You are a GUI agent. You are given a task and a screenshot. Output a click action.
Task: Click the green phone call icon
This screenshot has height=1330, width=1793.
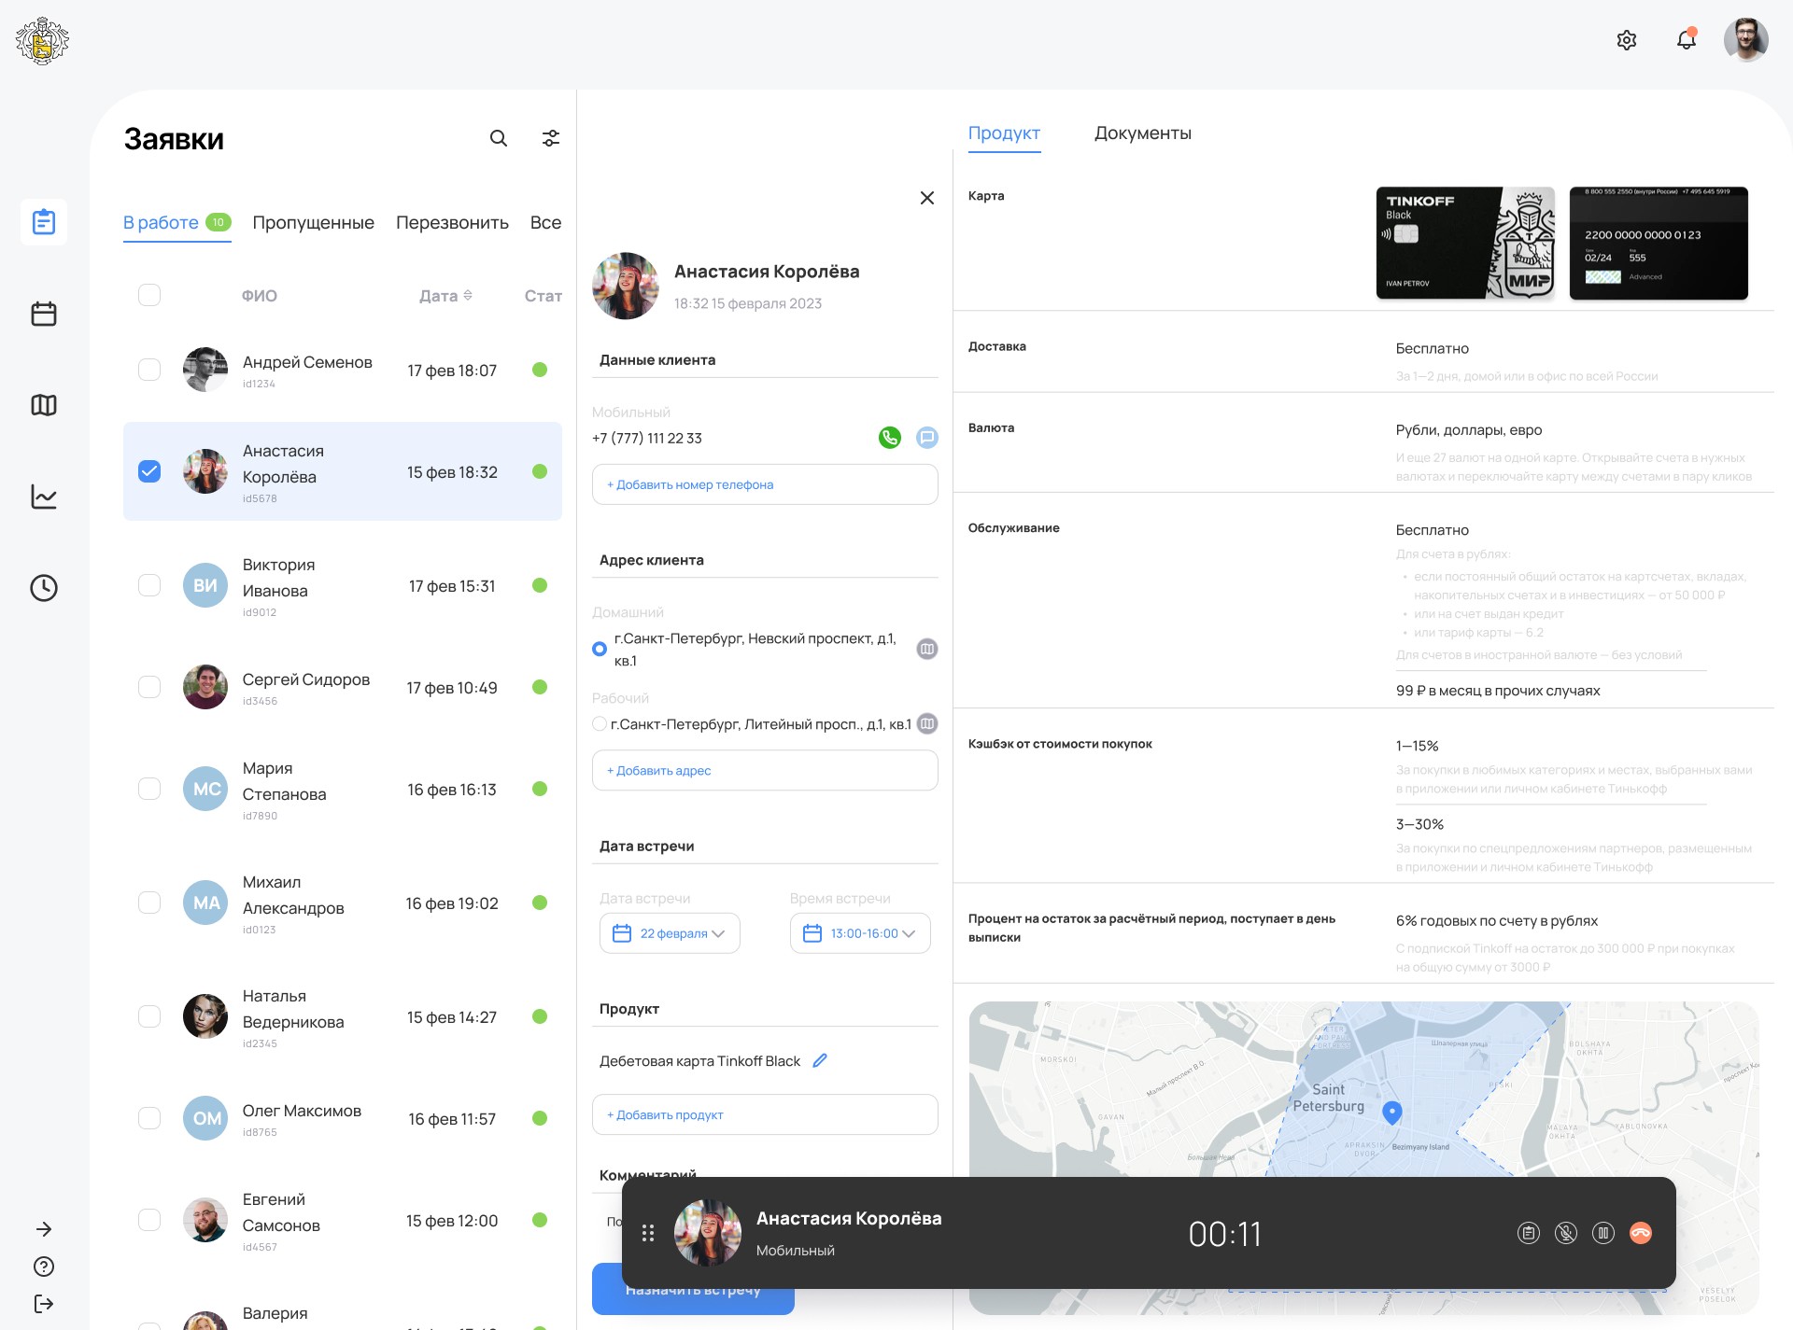889,438
